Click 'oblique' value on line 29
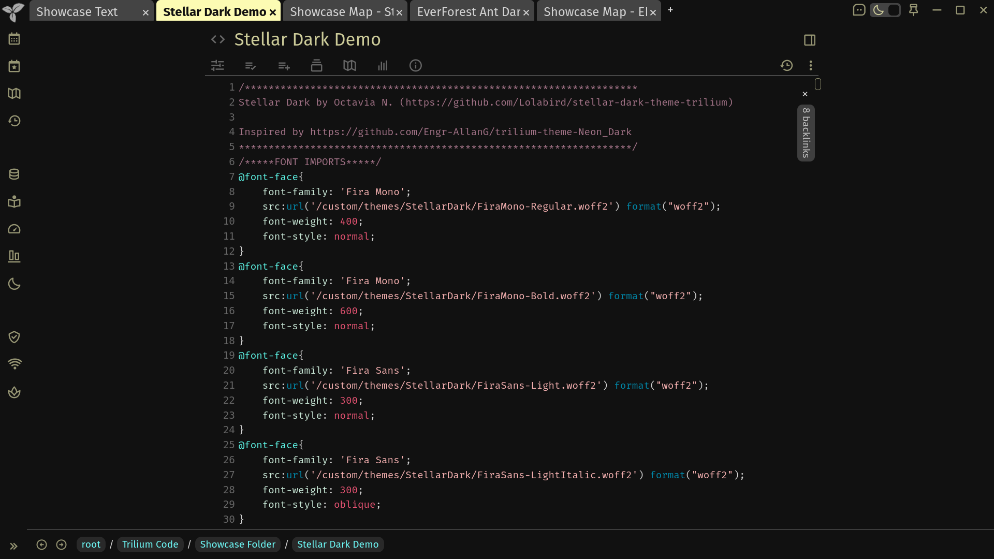Viewport: 994px width, 559px height. 355,505
